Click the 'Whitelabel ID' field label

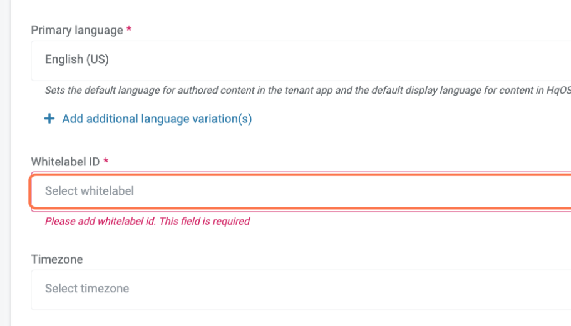[x=66, y=162]
